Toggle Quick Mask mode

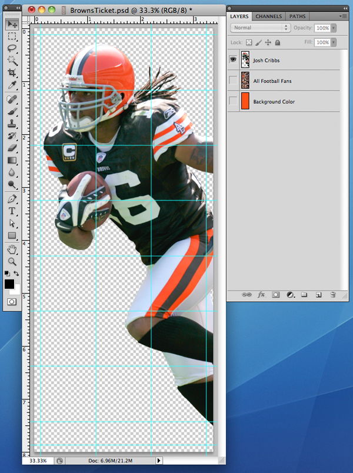pos(12,302)
